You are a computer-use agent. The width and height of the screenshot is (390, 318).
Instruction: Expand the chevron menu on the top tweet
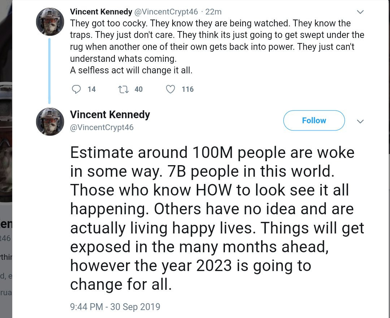(x=360, y=12)
